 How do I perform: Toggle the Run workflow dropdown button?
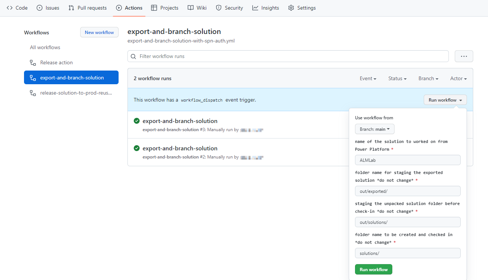click(x=445, y=100)
